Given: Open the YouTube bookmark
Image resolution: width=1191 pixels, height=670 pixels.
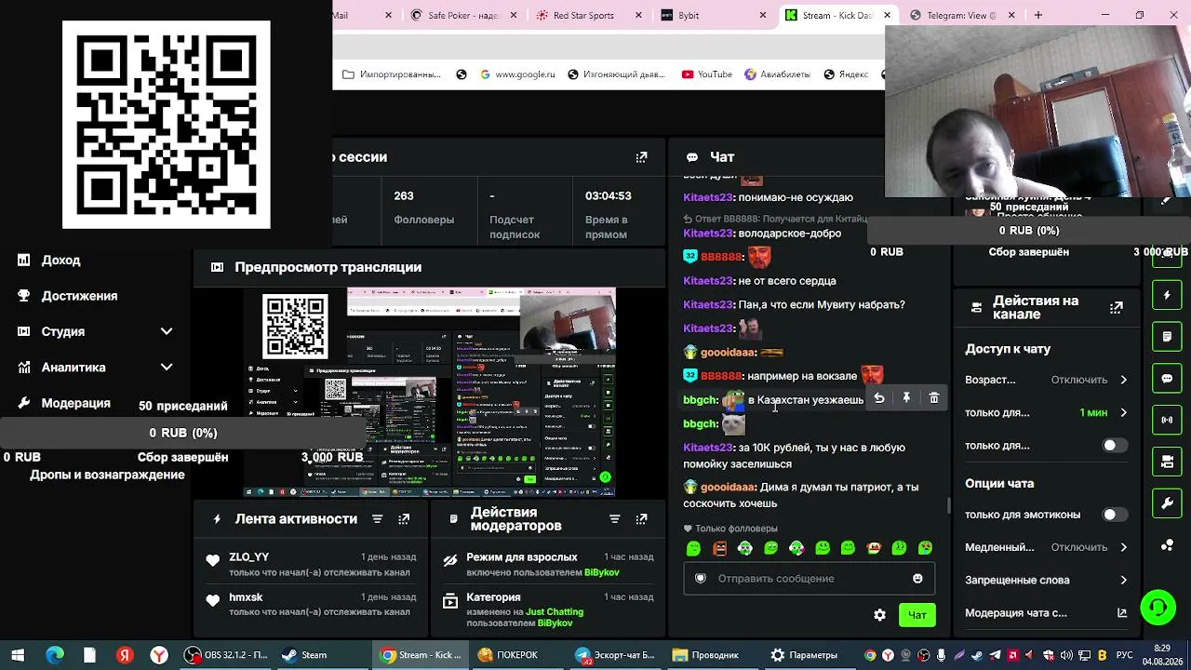Looking at the screenshot, I should pos(707,74).
